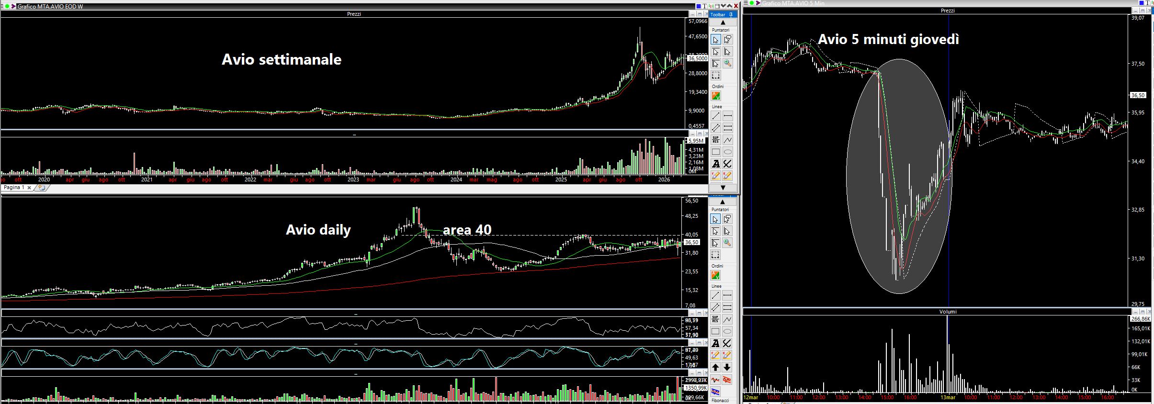1154x404 pixels.
Task: Choose ellipse tool in daily chart toolbar
Action: click(x=727, y=331)
